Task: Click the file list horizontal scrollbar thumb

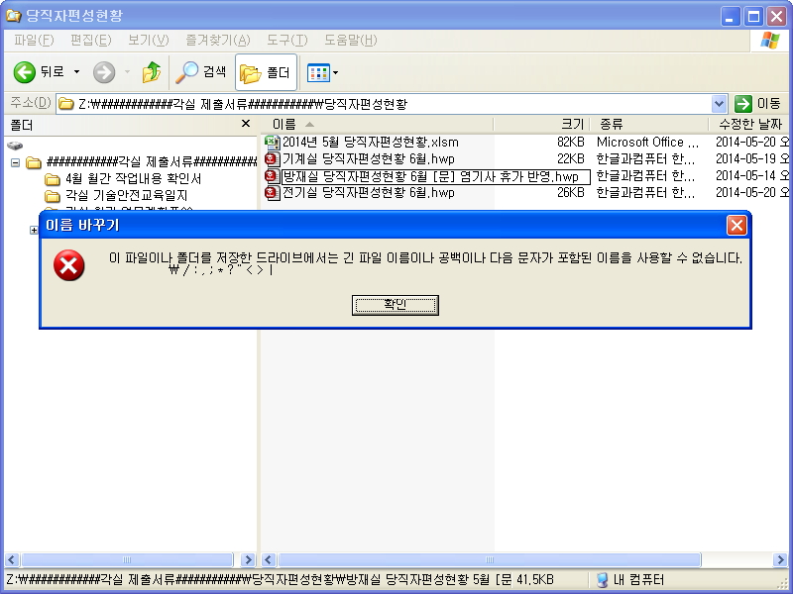Action: [490, 559]
